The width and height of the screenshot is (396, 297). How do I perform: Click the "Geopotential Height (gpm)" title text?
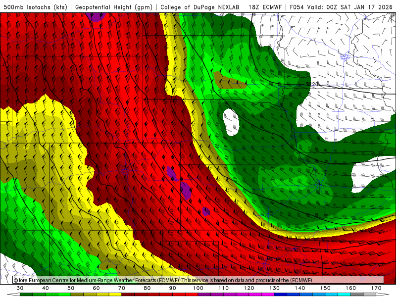[x=114, y=7]
